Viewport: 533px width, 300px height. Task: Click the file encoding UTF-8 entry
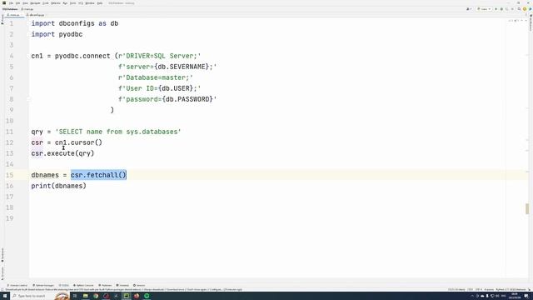(x=479, y=290)
